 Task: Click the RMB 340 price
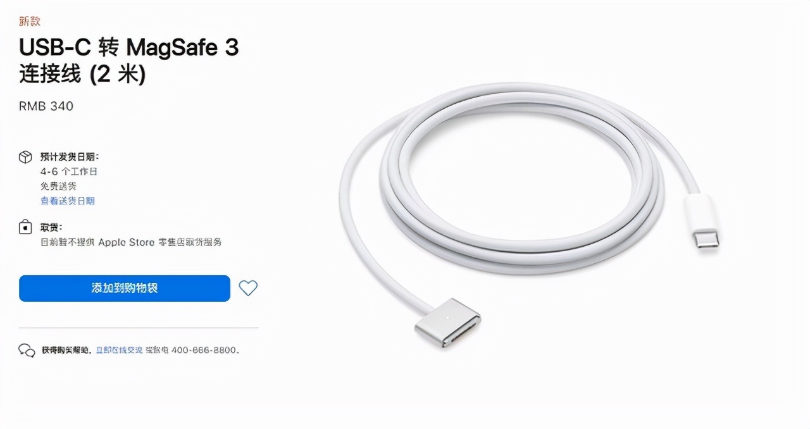(x=46, y=106)
